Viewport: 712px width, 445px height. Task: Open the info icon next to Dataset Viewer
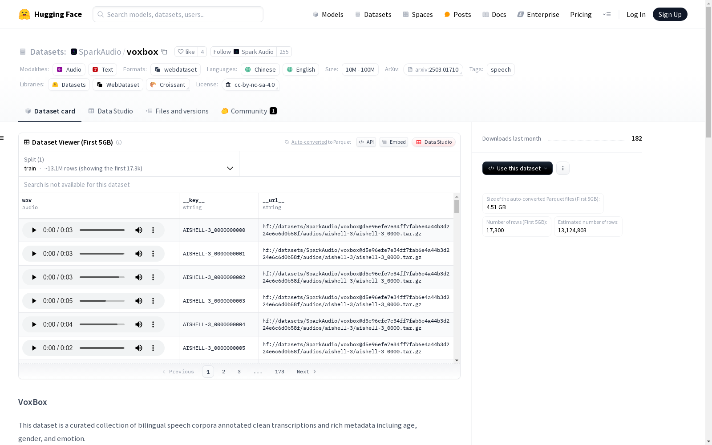(x=119, y=142)
